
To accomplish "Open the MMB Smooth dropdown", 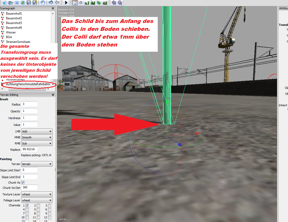I will pyautogui.click(x=37, y=137).
